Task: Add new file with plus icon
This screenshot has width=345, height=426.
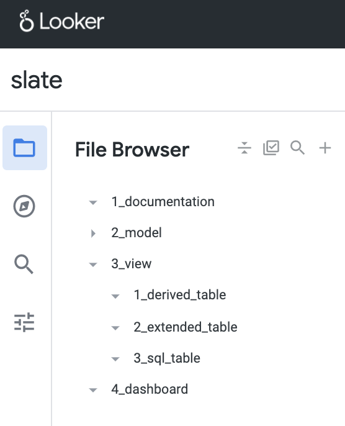Action: pos(325,148)
